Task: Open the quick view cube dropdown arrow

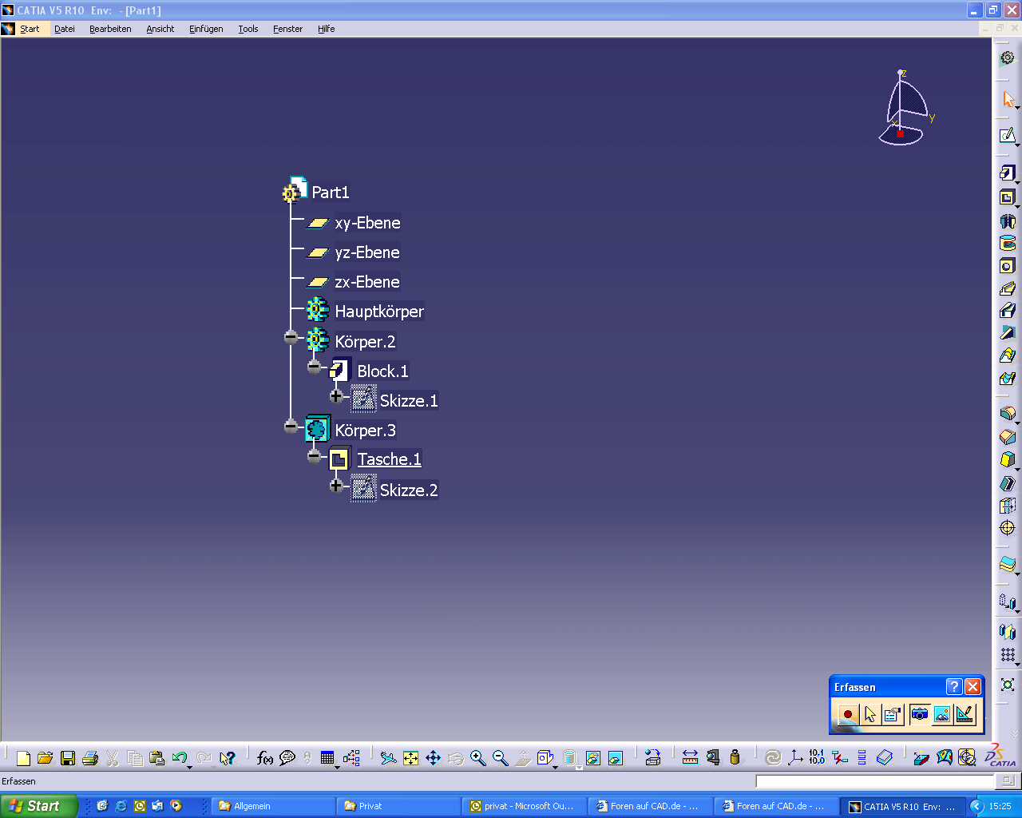Action: [x=556, y=767]
